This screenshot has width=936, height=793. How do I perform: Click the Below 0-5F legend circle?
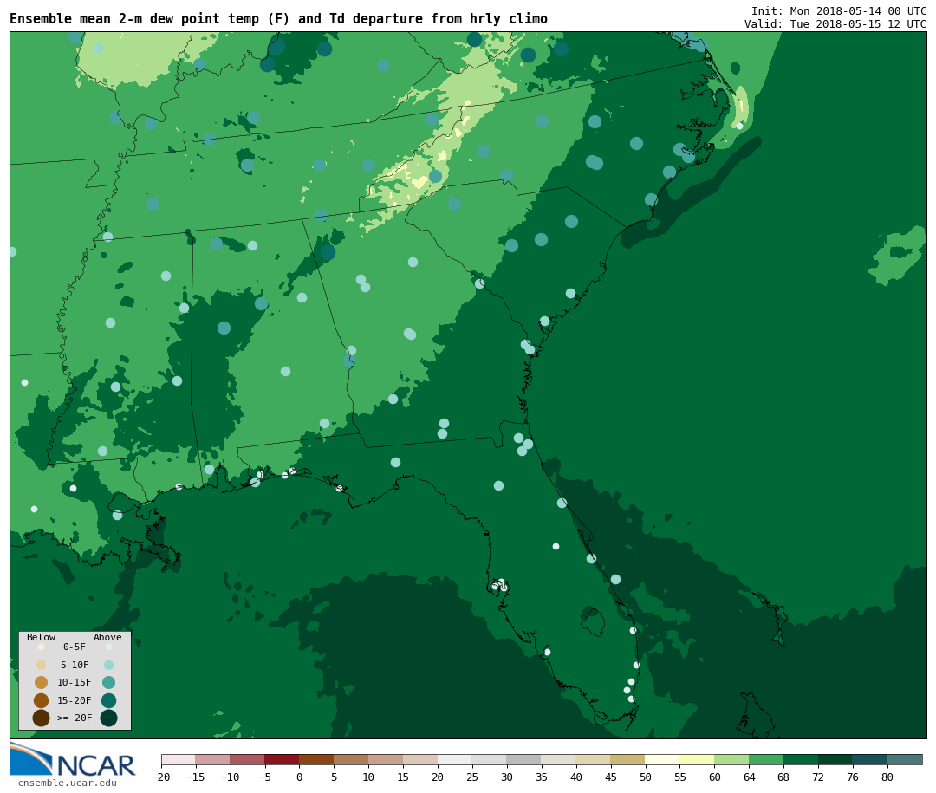click(x=42, y=647)
